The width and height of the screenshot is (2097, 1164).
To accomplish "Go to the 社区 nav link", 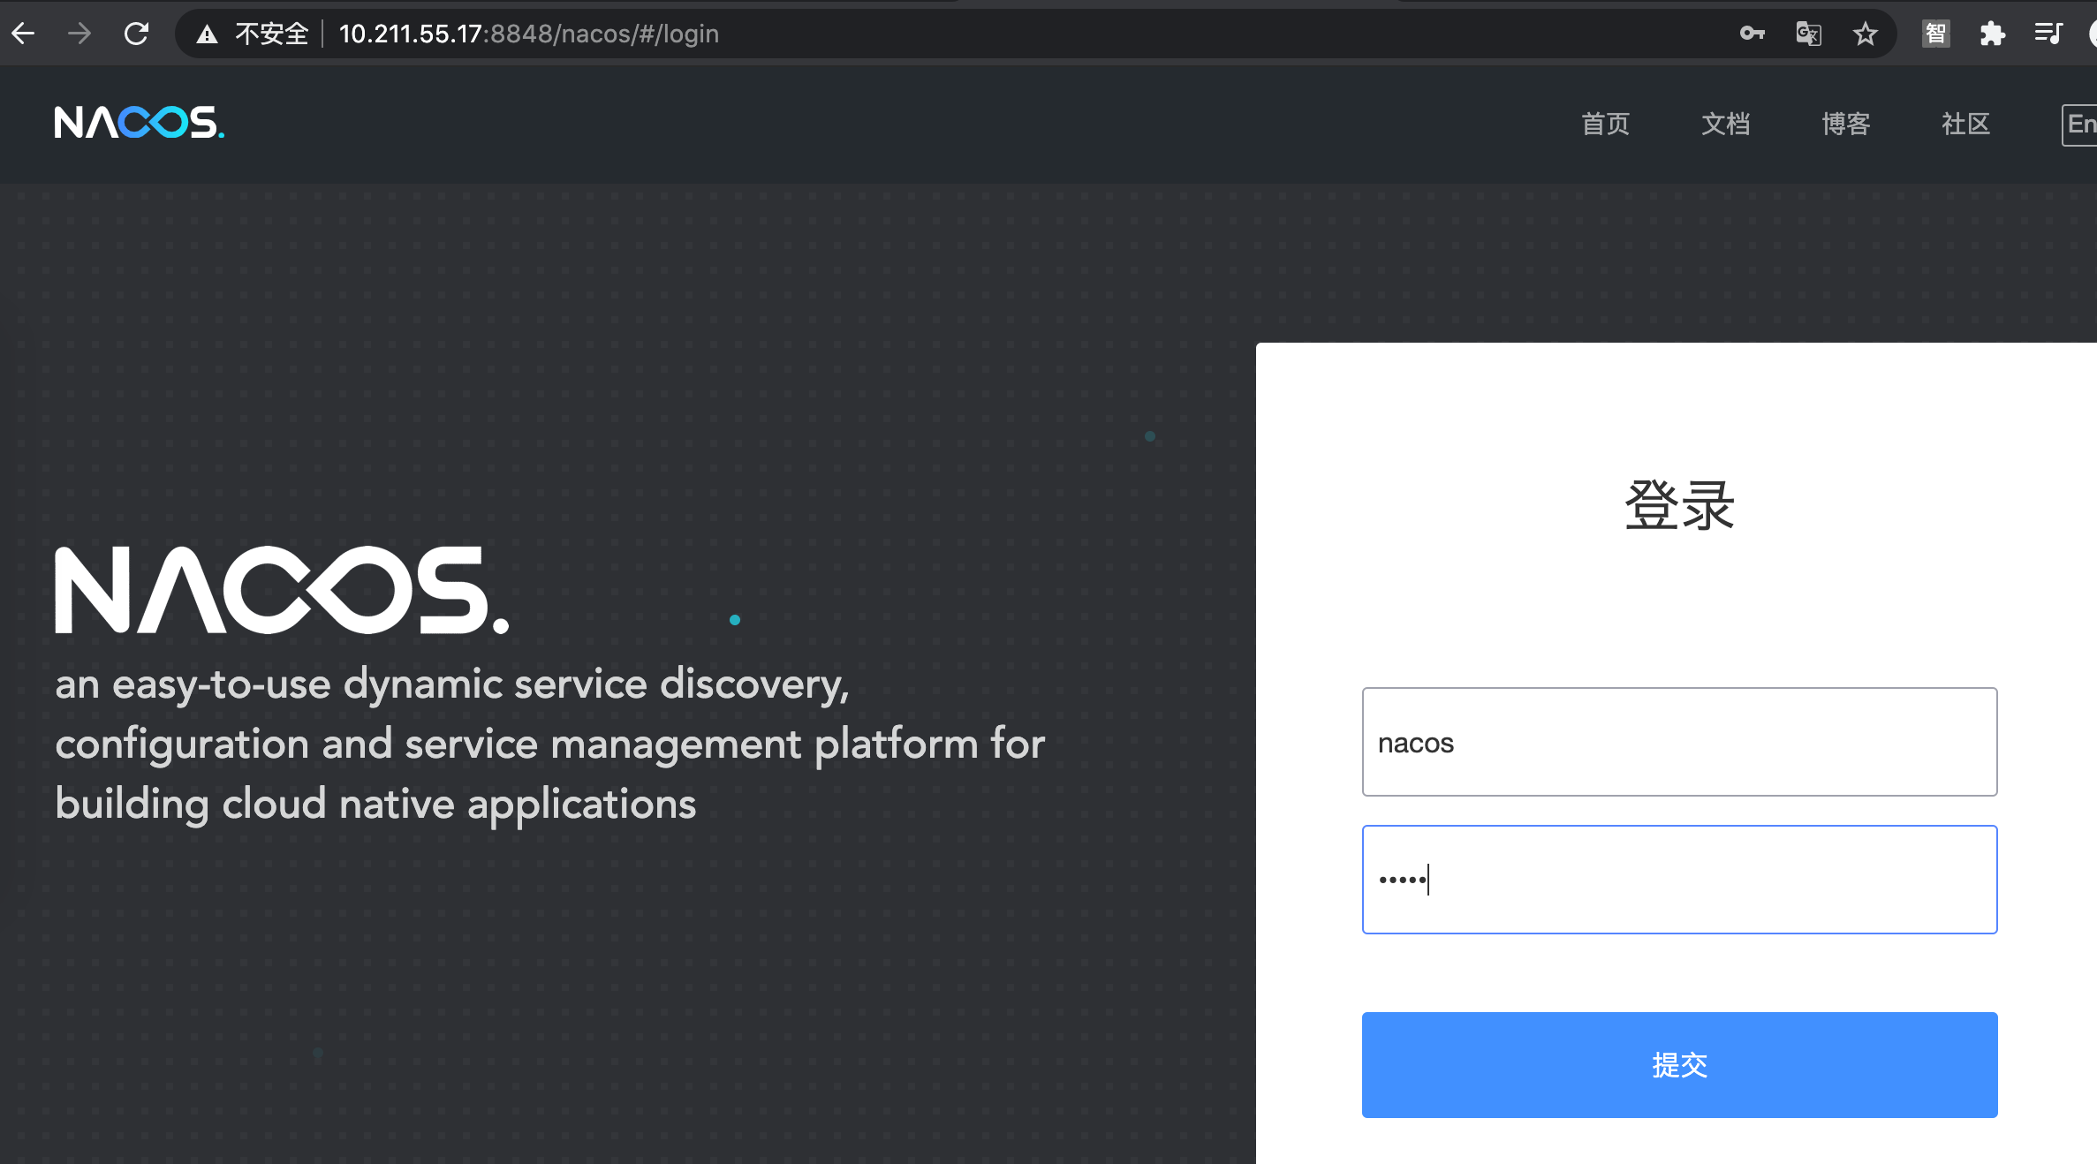I will [1965, 124].
